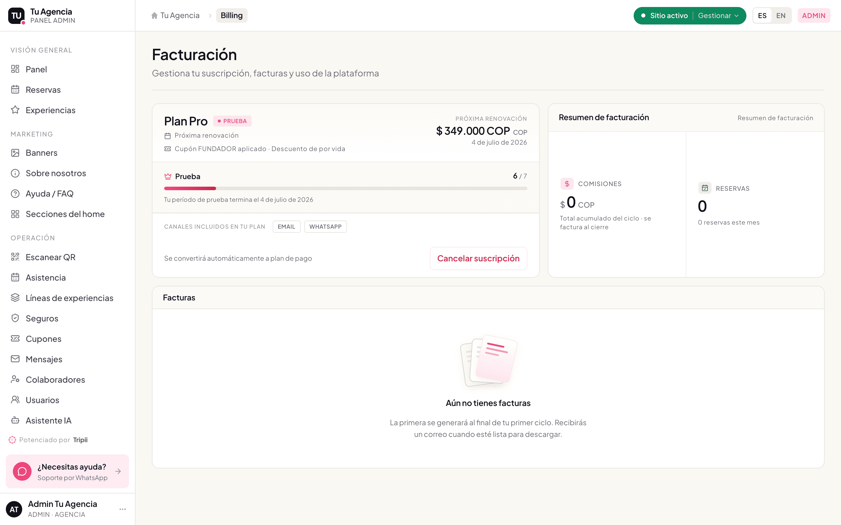Click the Líneas de experiencias layers icon
Screen dimensions: 841x525
click(15, 297)
